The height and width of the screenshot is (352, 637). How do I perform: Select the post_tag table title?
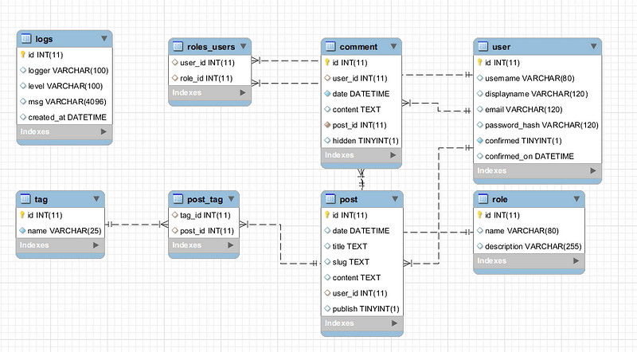205,199
